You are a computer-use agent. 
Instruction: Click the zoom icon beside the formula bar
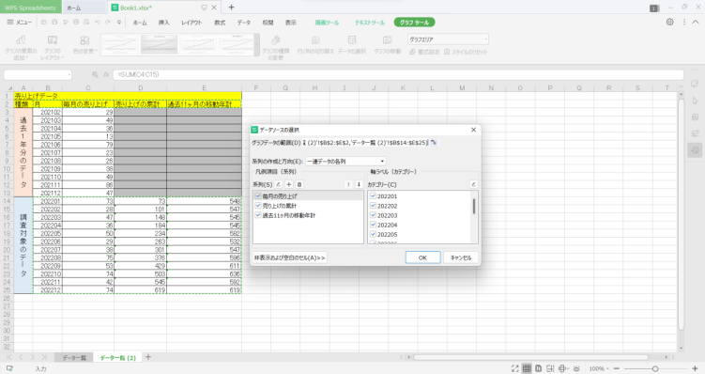click(95, 75)
